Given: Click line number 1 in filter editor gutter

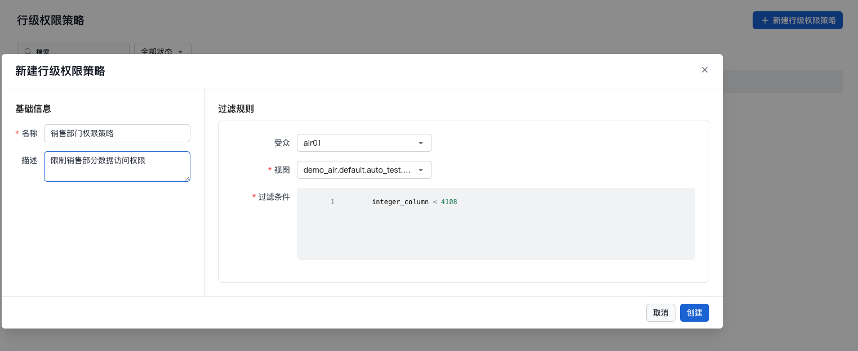Looking at the screenshot, I should coord(332,202).
